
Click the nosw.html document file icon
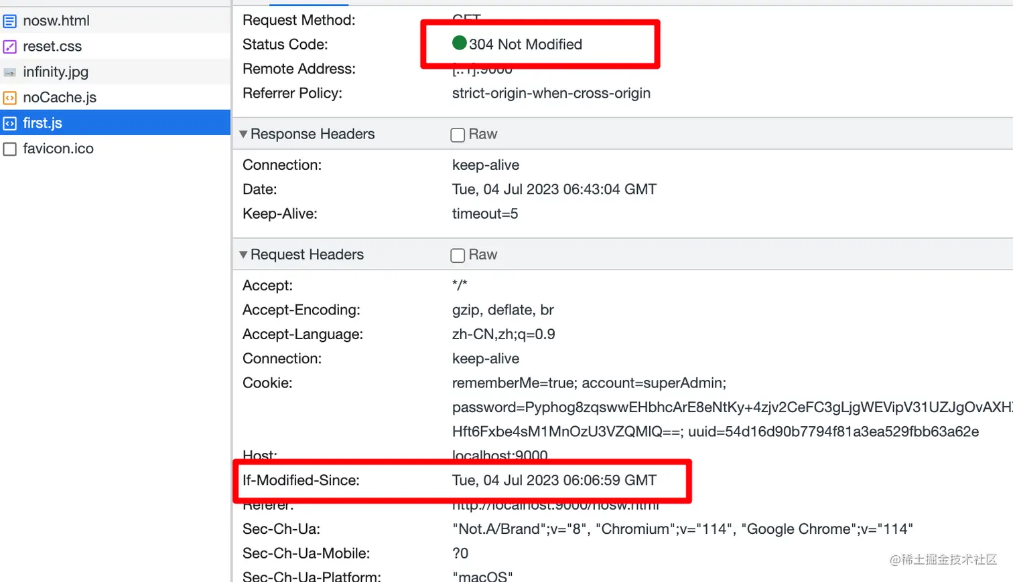tap(9, 21)
